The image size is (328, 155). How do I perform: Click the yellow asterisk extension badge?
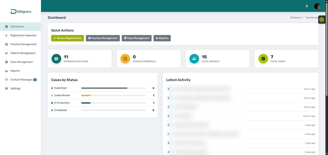click(x=322, y=20)
